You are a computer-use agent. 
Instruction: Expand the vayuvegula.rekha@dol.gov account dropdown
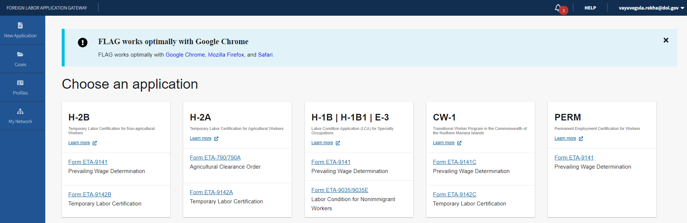point(651,8)
